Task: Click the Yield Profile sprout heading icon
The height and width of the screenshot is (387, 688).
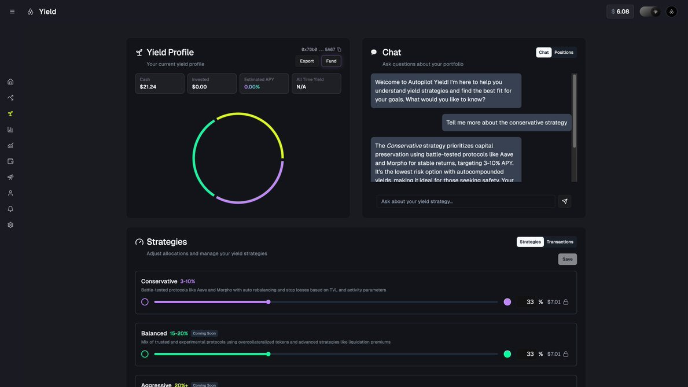Action: tap(139, 53)
